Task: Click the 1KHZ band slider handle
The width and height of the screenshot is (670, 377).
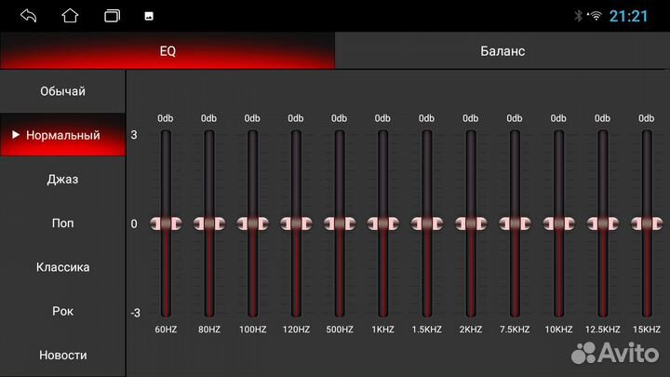Action: [x=382, y=223]
